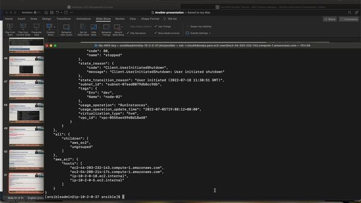Start Play from Current Slide
Viewport: 361px width, 203px height.
(23, 29)
